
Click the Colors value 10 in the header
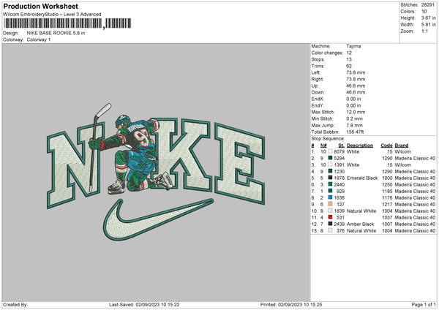(424, 12)
